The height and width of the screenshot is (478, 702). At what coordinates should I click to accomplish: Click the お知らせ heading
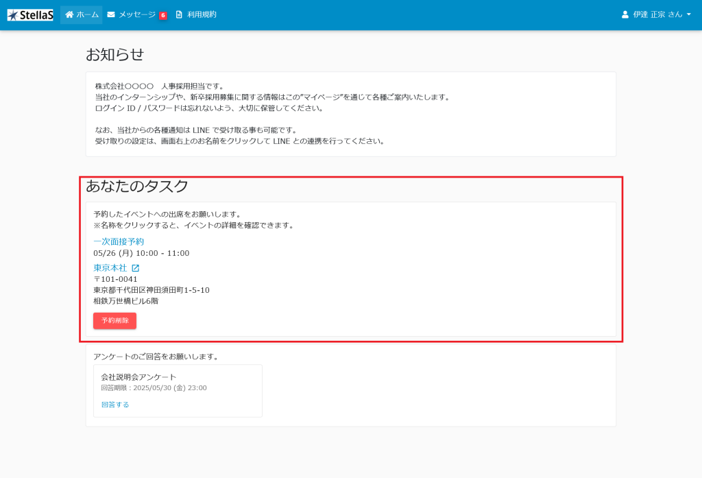(114, 55)
